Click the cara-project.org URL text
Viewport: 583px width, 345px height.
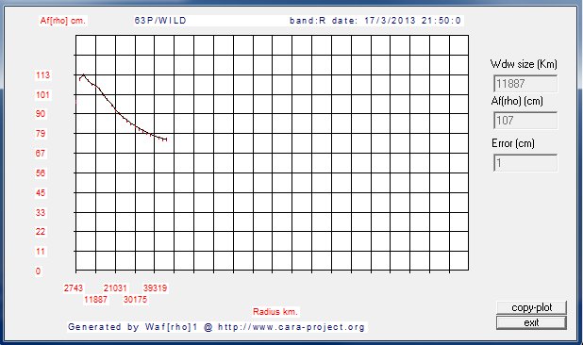291,327
